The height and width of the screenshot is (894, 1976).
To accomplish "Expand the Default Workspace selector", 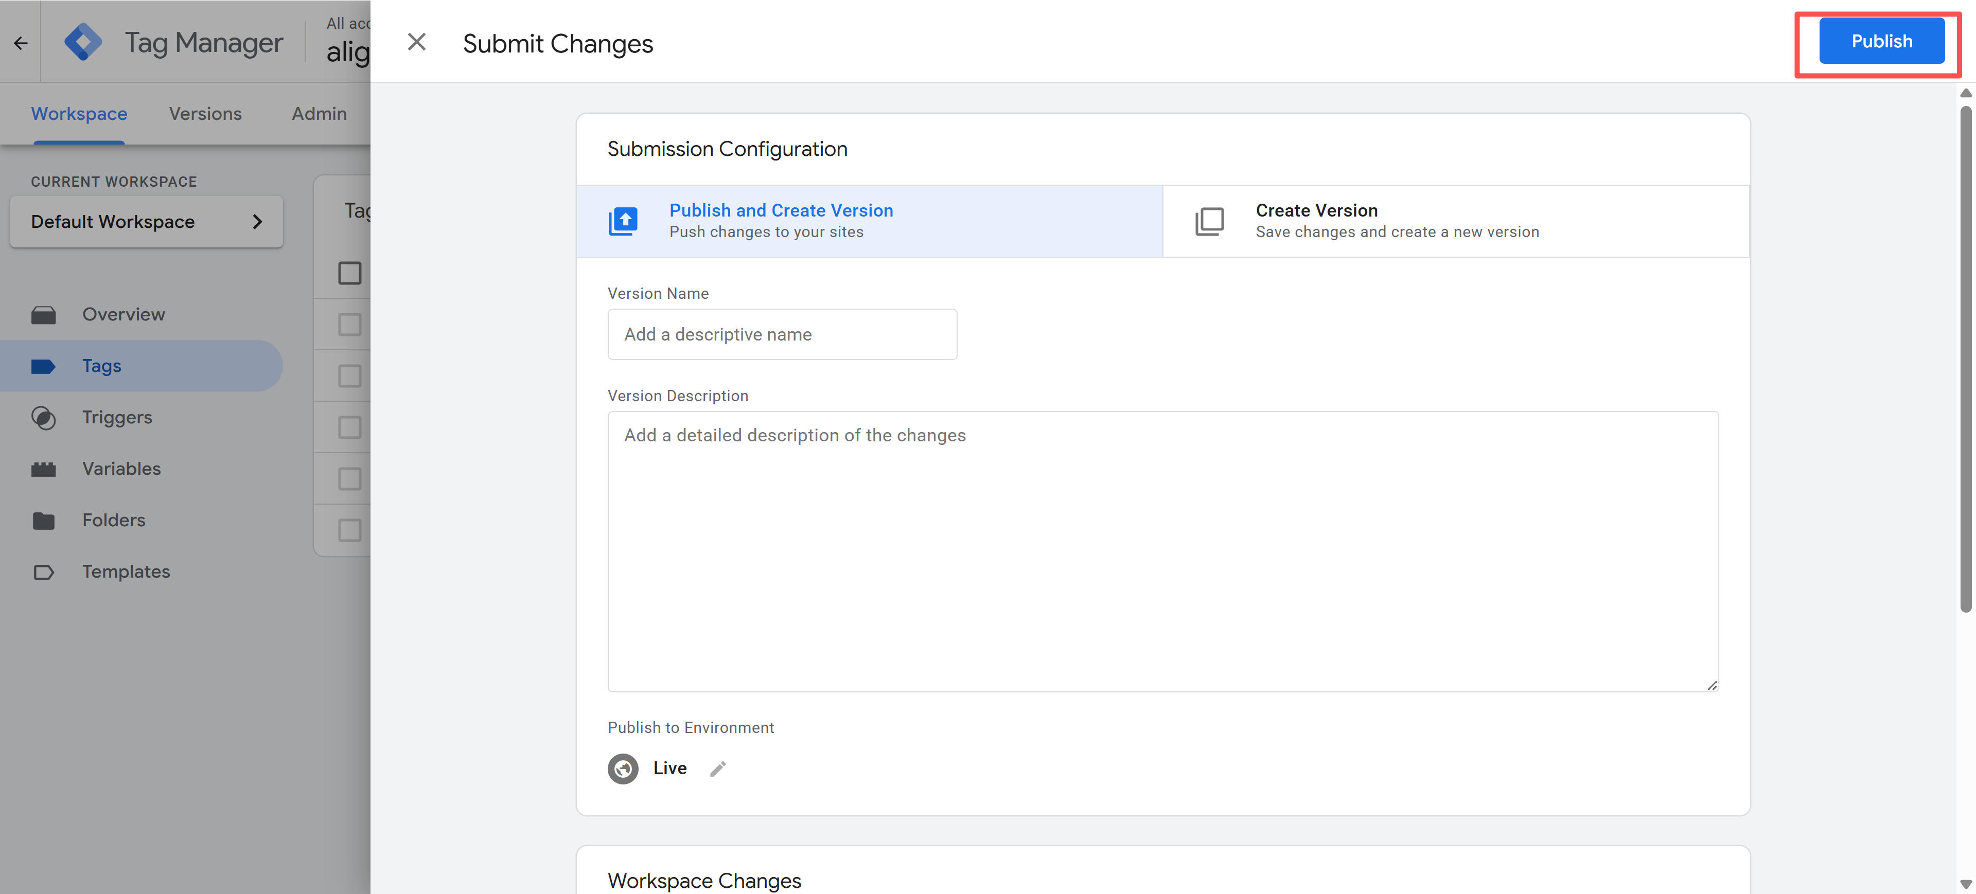I will click(x=147, y=222).
